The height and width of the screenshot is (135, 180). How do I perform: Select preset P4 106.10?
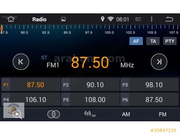pos(31,99)
